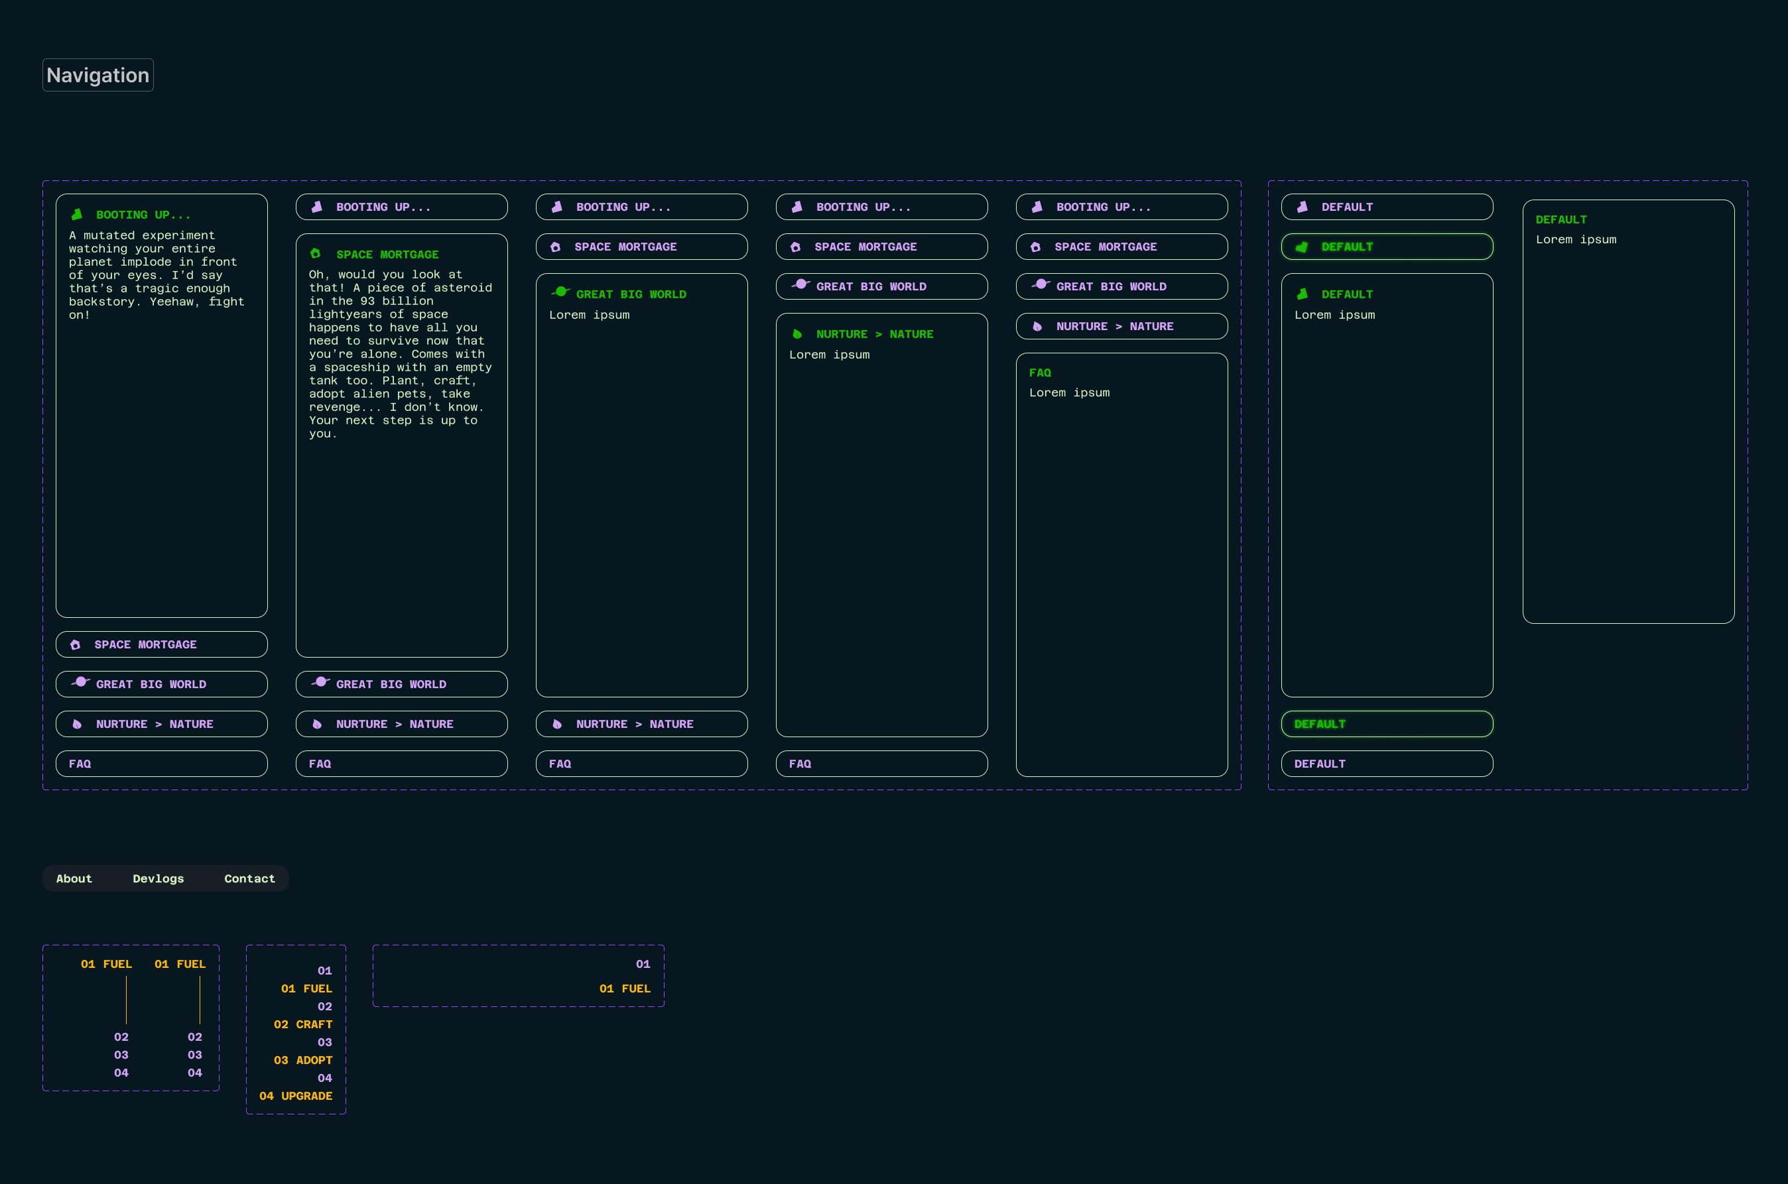The height and width of the screenshot is (1184, 1788).
Task: Click green house icon in expanded SPACE MORTGAGE panel
Action: click(316, 254)
